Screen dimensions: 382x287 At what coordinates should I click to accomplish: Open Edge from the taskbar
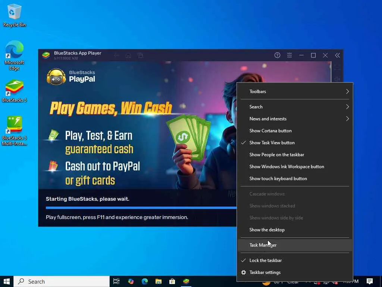[145, 281]
